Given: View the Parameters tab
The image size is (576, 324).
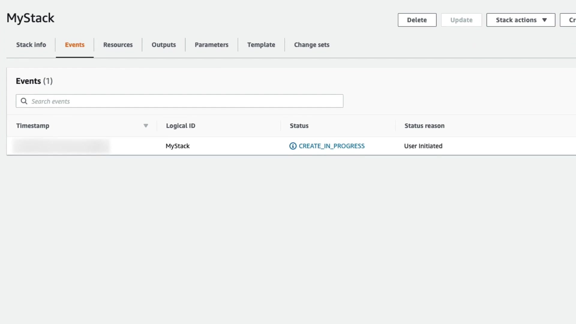Looking at the screenshot, I should click(211, 45).
